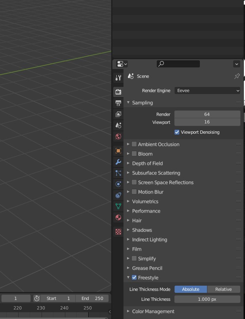Click frame 230 on the timeline ruler
Image resolution: width=245 pixels, height=319 pixels.
41,308
